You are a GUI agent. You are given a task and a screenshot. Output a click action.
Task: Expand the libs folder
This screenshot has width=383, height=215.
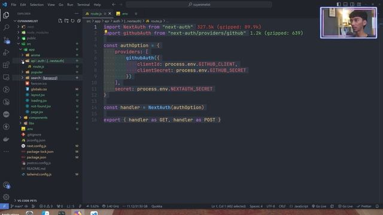[20, 123]
